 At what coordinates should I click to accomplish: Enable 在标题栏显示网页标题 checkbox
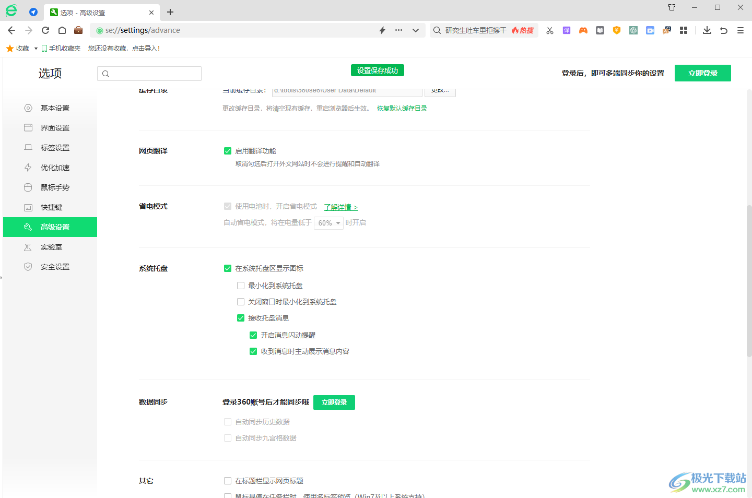click(x=228, y=481)
